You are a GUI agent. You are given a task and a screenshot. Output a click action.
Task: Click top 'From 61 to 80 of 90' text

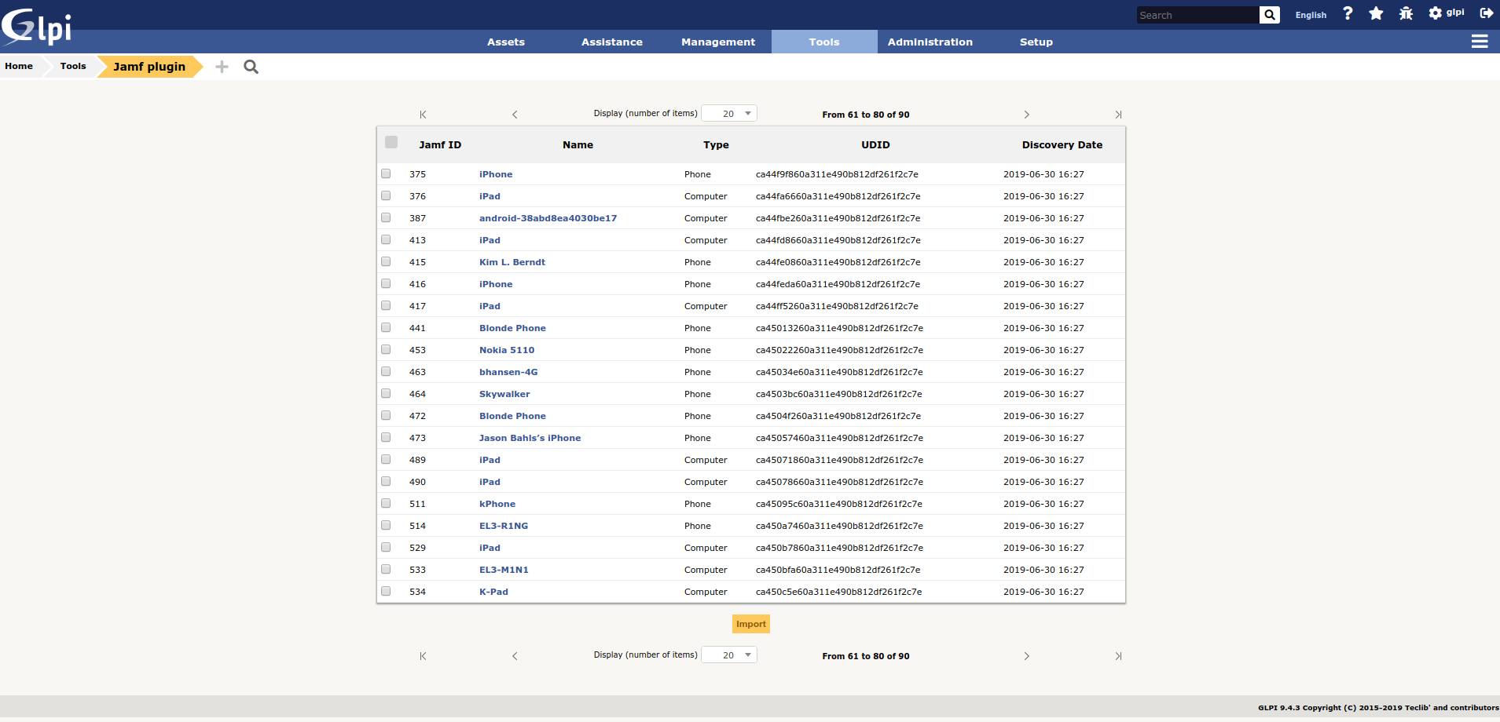pyautogui.click(x=866, y=115)
